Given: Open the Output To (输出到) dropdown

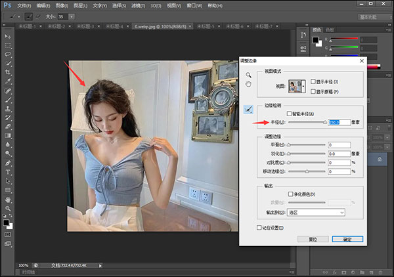Looking at the screenshot, I should pyautogui.click(x=317, y=212).
